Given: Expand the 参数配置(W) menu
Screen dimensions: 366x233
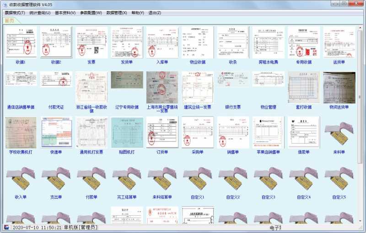Looking at the screenshot, I should [91, 13].
